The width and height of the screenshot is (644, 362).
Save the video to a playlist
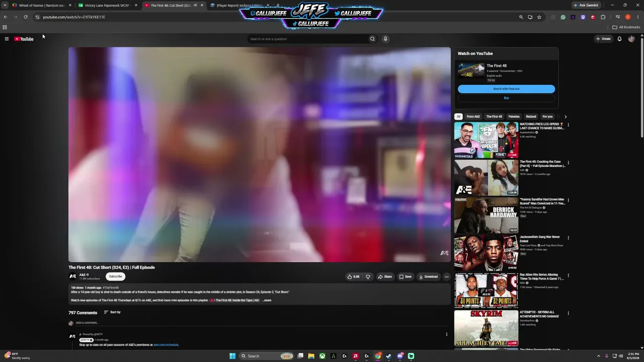point(406,277)
